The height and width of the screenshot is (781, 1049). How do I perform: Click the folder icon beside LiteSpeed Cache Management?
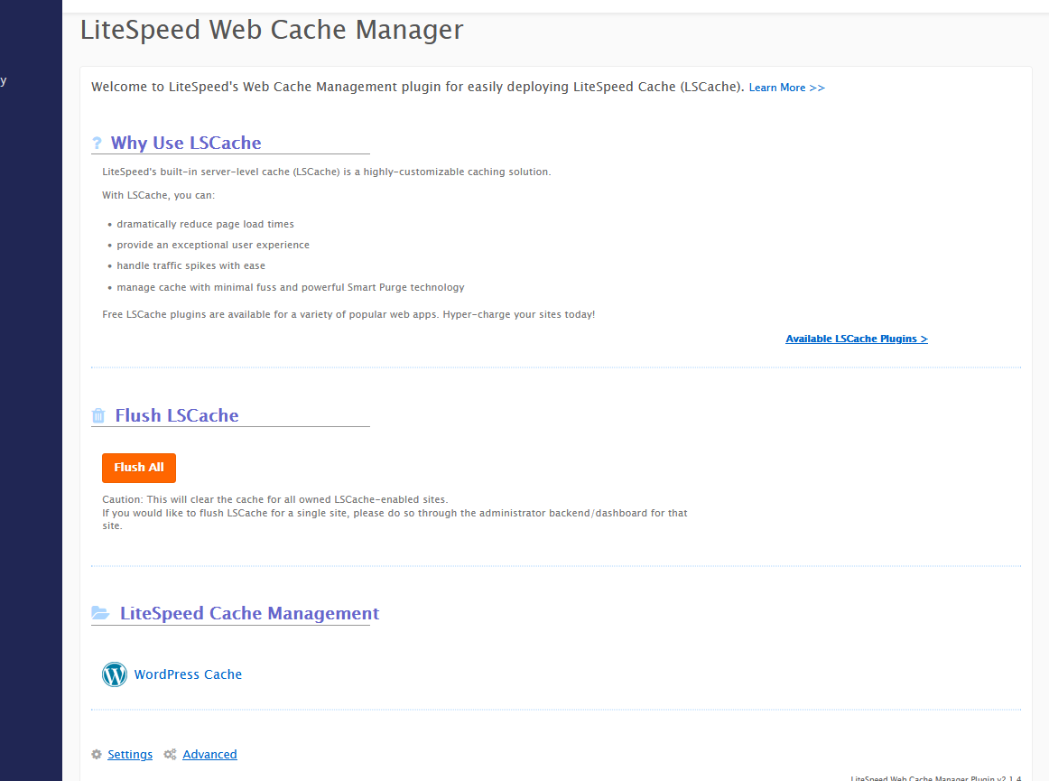99,612
